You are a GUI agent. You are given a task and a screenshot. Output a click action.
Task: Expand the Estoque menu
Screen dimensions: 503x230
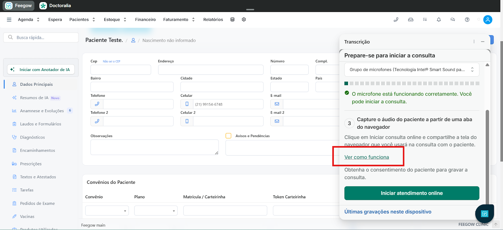[115, 19]
